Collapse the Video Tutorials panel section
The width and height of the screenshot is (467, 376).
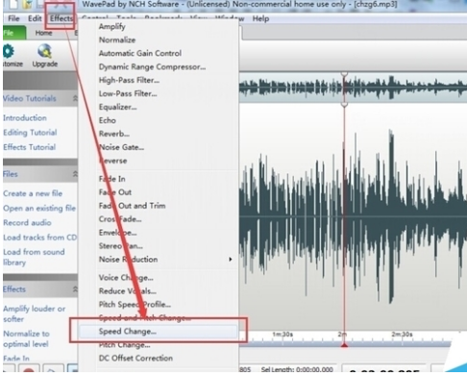click(x=75, y=98)
